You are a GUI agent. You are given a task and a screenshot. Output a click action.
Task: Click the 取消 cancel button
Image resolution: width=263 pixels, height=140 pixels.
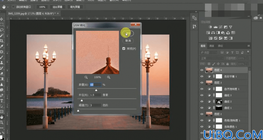pos(128,41)
